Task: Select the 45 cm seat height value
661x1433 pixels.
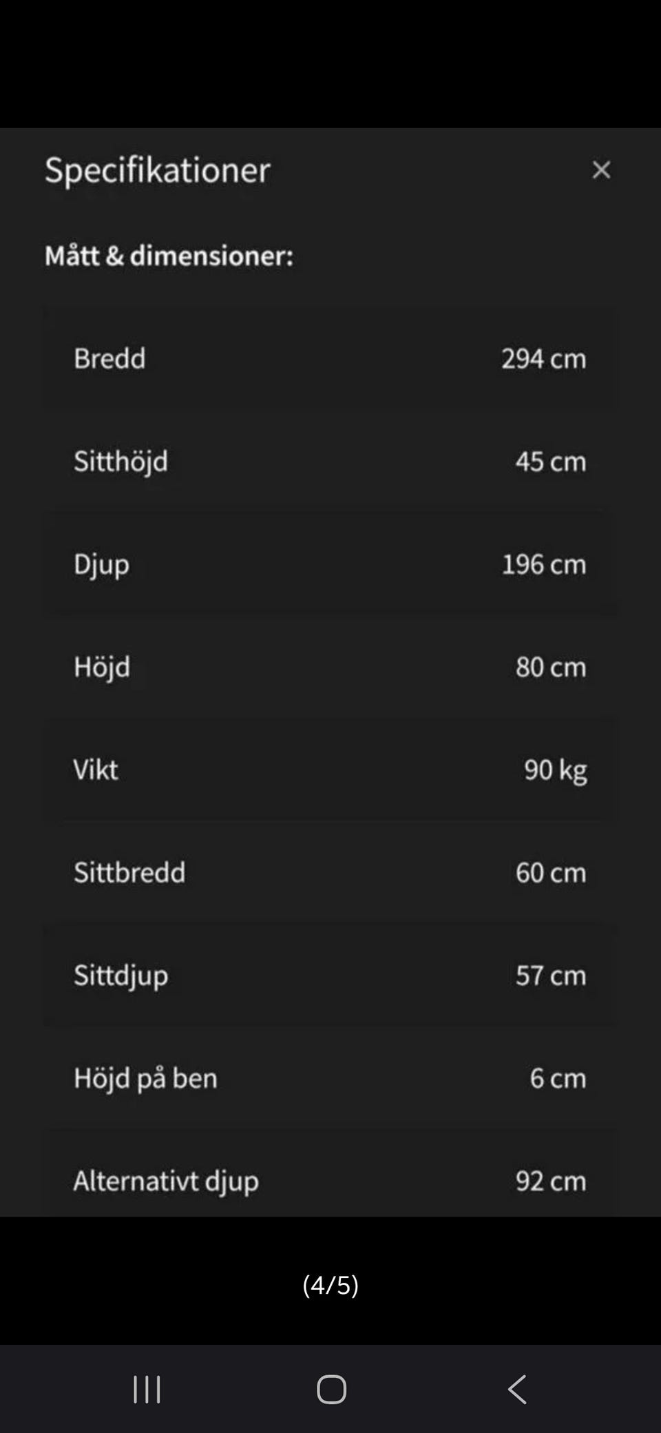Action: [x=550, y=461]
